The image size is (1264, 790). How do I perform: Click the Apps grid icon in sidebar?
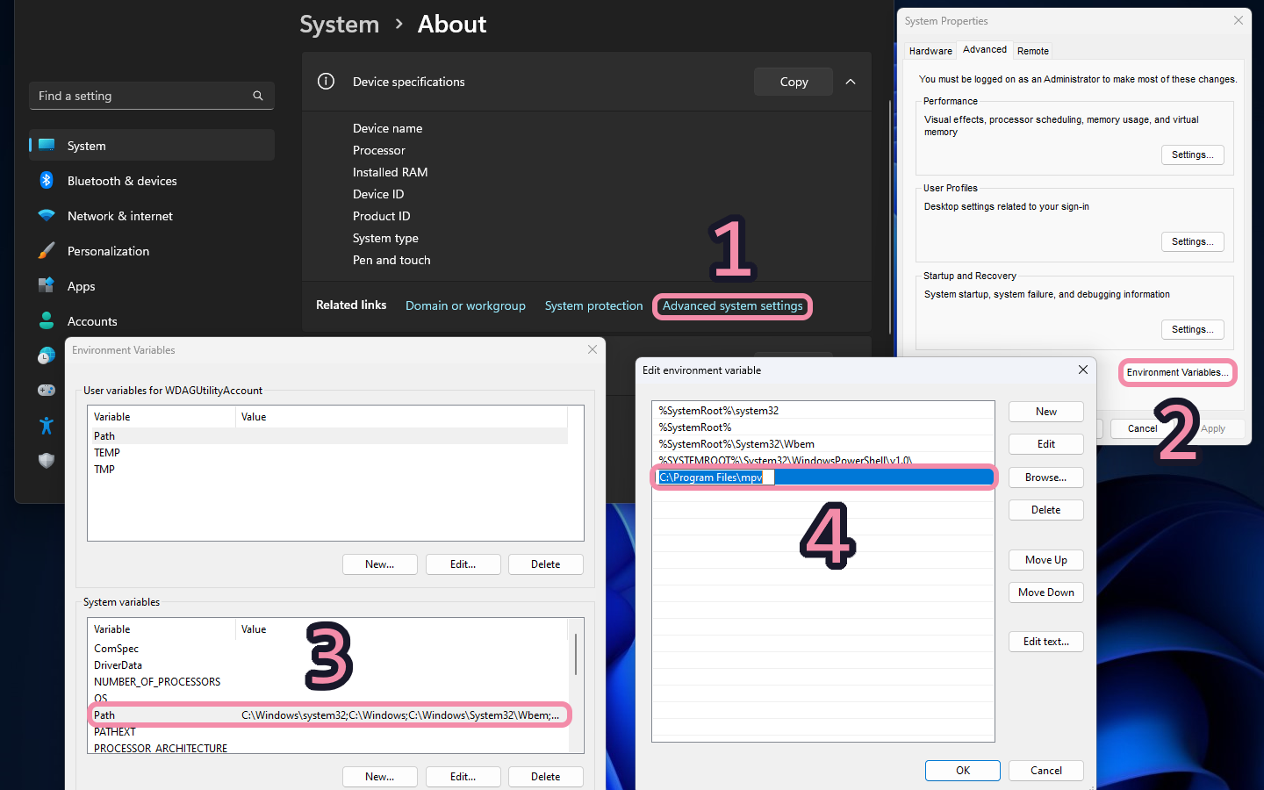(x=47, y=285)
